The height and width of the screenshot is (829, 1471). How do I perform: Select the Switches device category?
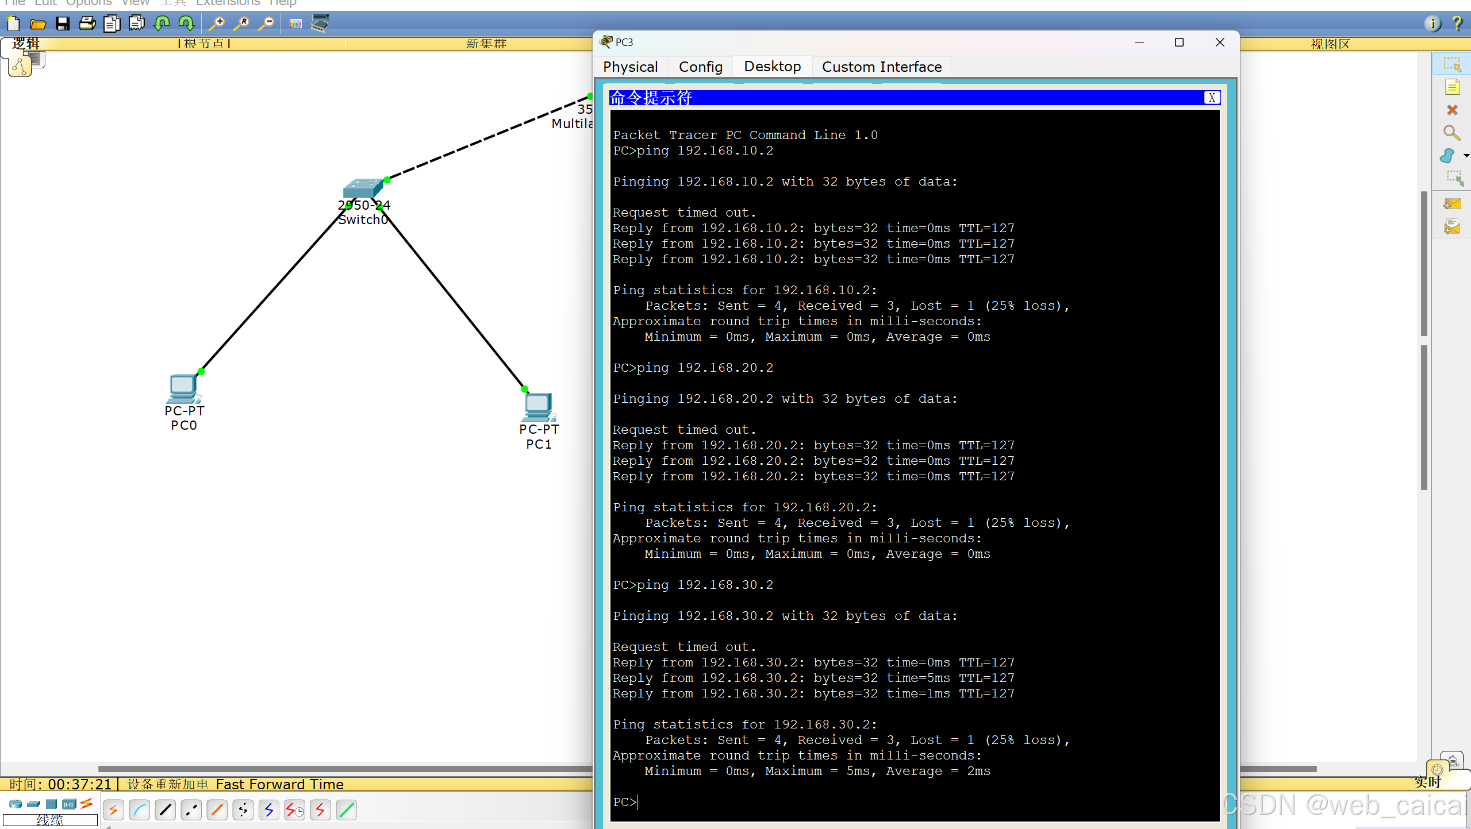click(33, 804)
